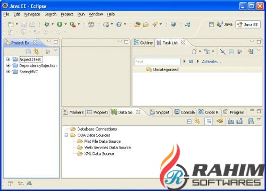Click the middle icon in the bottom status bar
266x191 pixels.
click(x=21, y=184)
